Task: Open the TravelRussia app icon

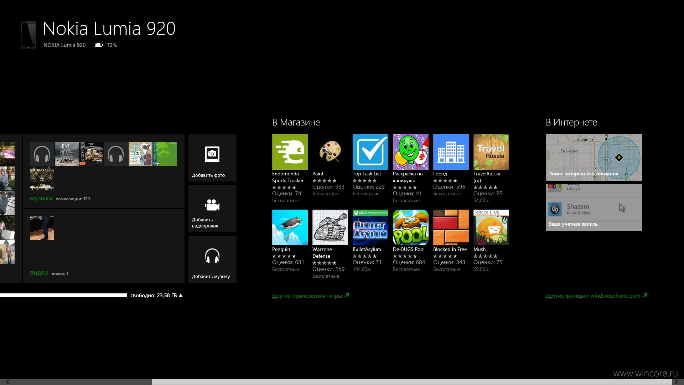Action: [491, 152]
